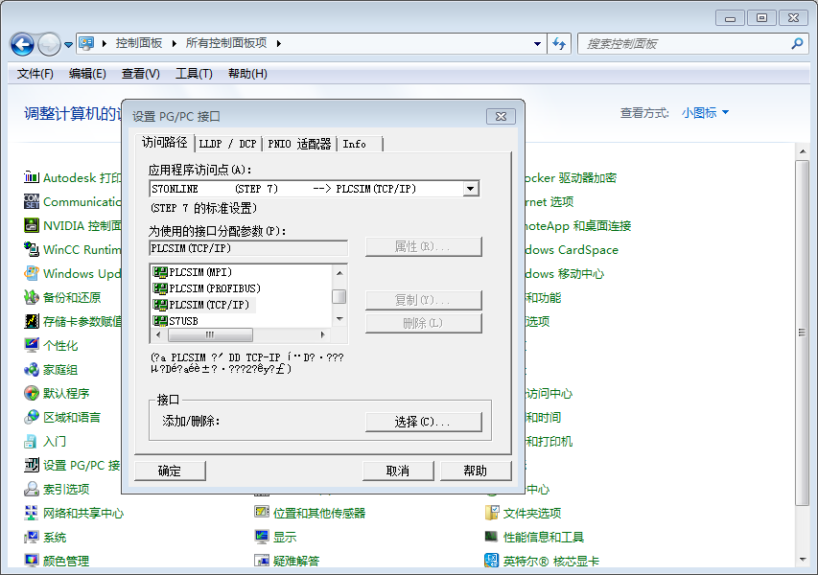Viewport: 818px width, 575px height.
Task: Close the 设置 PG/PC 接口 dialog
Action: (x=501, y=116)
